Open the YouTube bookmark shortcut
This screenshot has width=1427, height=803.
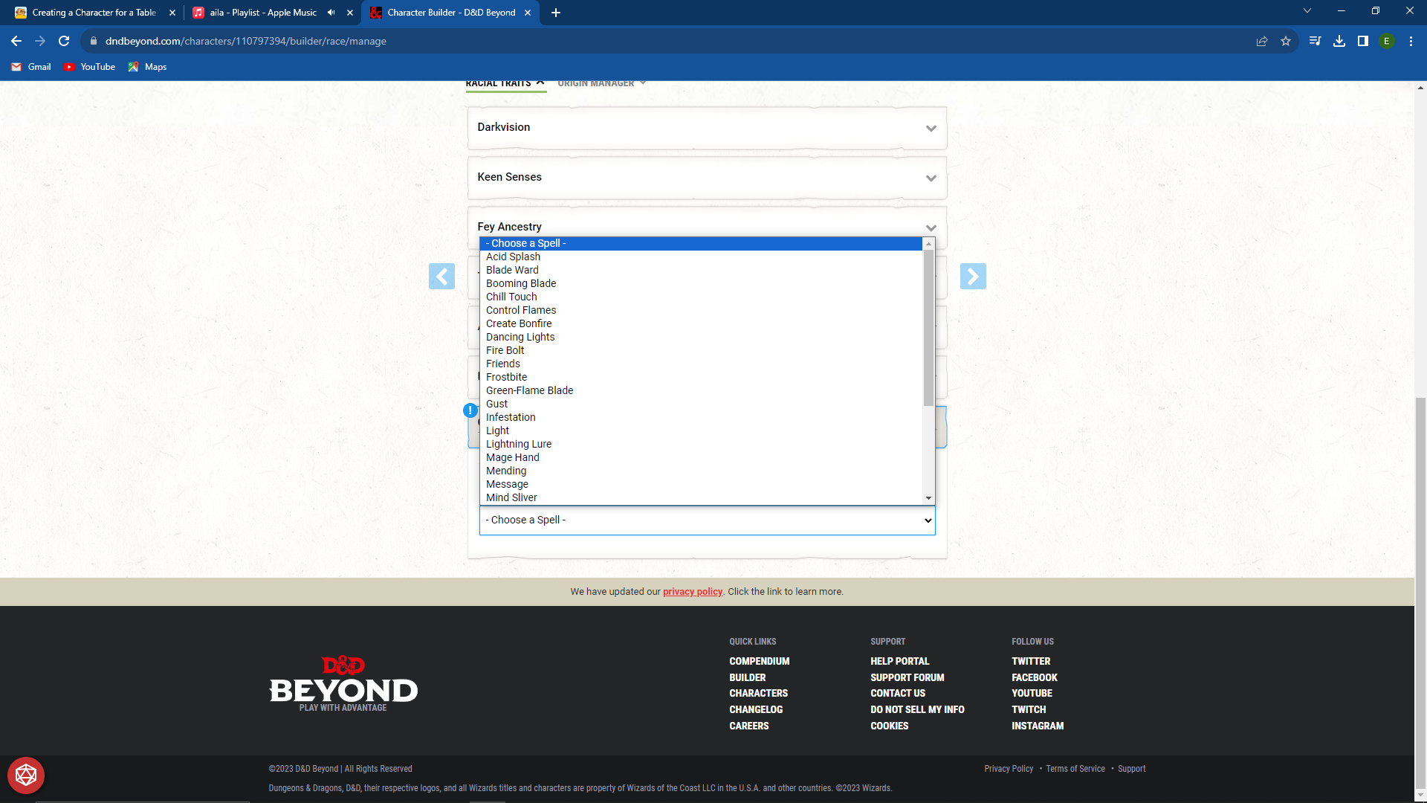(x=89, y=67)
